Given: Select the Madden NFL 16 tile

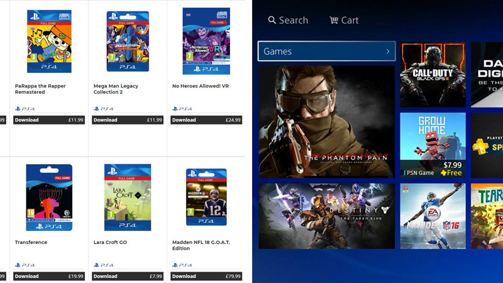Looking at the screenshot, I should point(433,216).
